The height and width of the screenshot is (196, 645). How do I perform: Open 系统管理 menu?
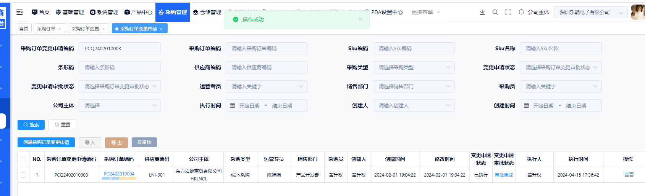(104, 12)
